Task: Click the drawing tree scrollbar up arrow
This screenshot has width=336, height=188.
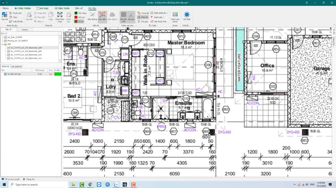Action: 60,37
